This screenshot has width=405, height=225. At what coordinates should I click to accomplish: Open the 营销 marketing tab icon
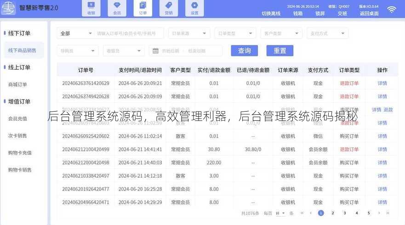(169, 8)
